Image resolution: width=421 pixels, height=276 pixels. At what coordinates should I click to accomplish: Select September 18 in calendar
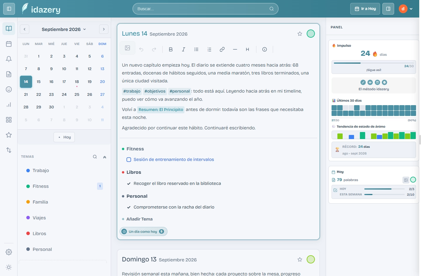(x=77, y=82)
